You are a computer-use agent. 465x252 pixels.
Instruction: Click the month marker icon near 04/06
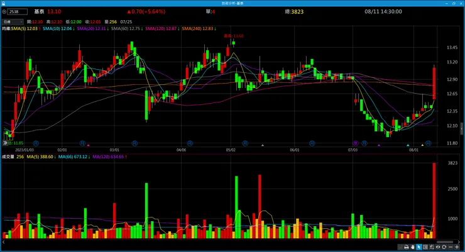point(190,143)
